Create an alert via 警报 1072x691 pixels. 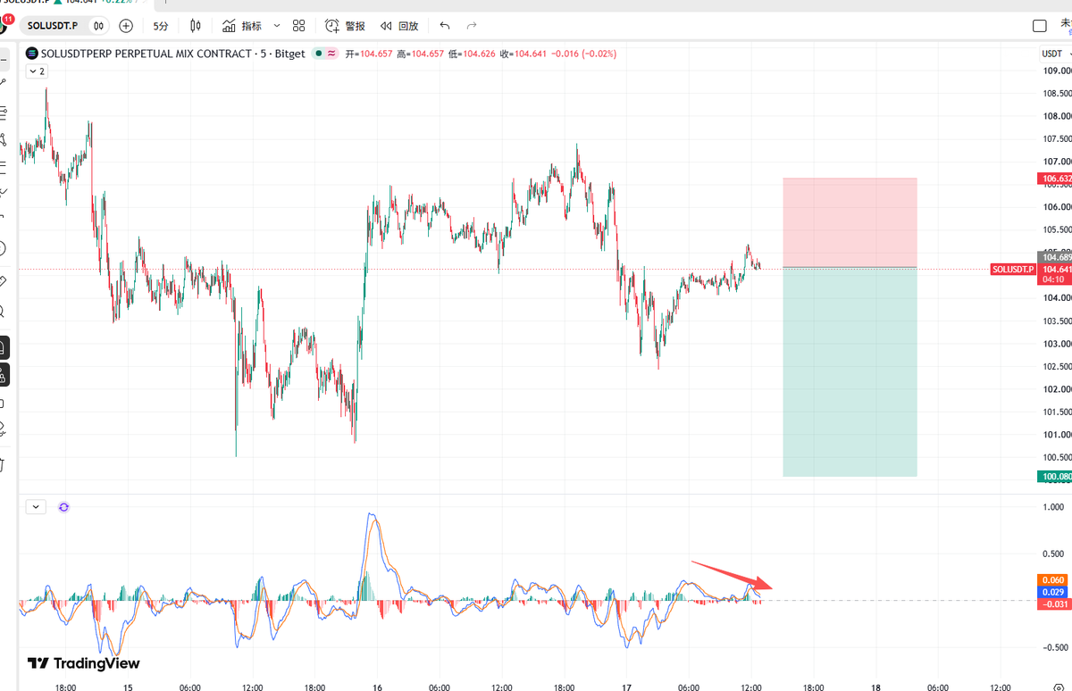(344, 26)
